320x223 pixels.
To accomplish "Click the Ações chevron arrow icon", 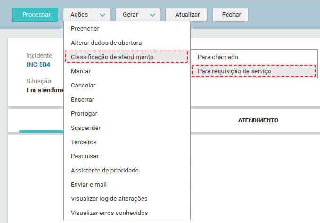I will point(102,15).
